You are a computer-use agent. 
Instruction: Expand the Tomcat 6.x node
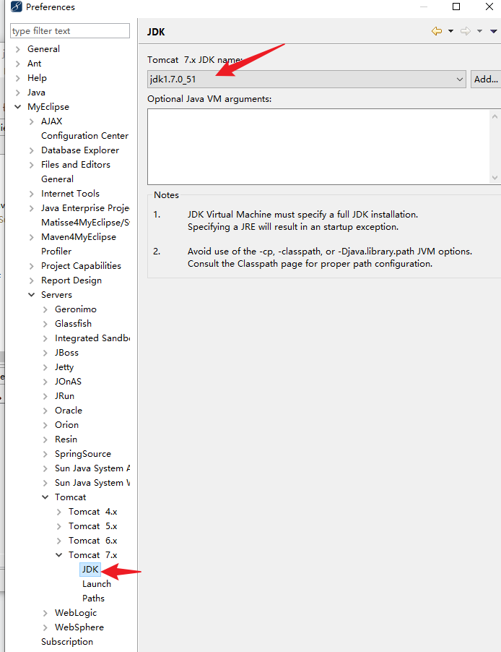(59, 541)
